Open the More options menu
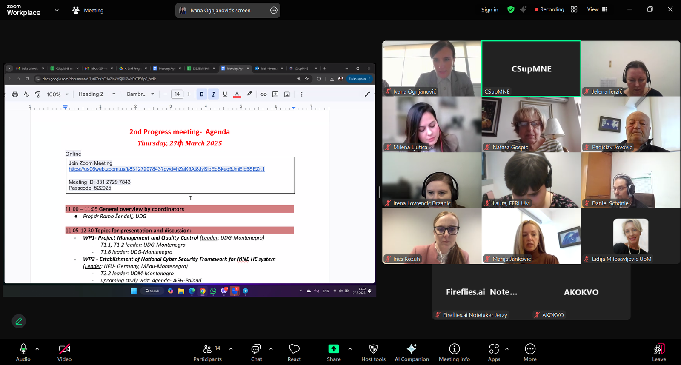The width and height of the screenshot is (681, 365). [530, 353]
